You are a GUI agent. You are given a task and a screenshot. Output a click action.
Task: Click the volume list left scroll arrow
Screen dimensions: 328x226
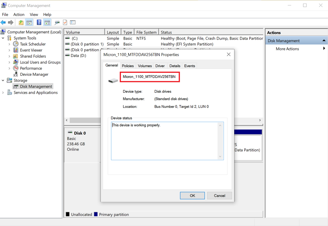coord(67,120)
